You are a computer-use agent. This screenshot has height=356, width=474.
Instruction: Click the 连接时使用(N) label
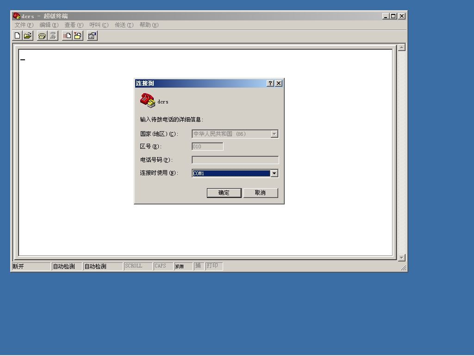[159, 173]
